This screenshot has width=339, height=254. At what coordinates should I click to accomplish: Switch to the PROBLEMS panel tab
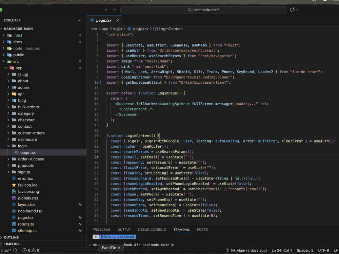click(101, 230)
